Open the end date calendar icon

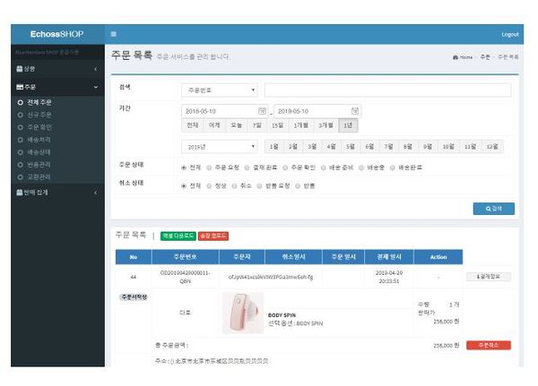(355, 111)
